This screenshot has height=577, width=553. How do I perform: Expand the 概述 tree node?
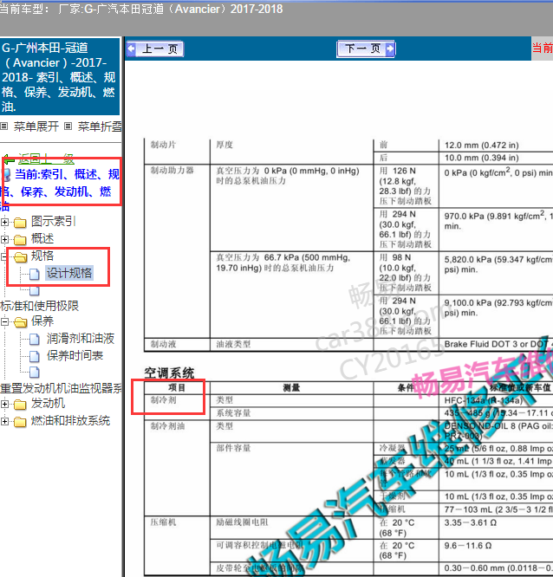pos(5,240)
